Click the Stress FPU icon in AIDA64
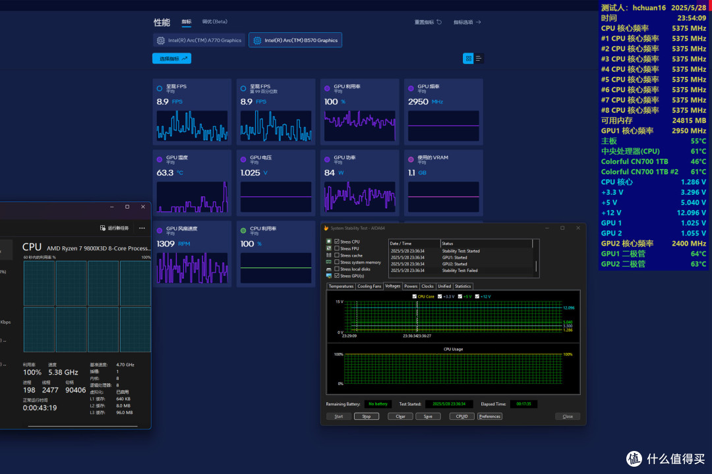Screen dimensions: 712x474 pos(329,248)
